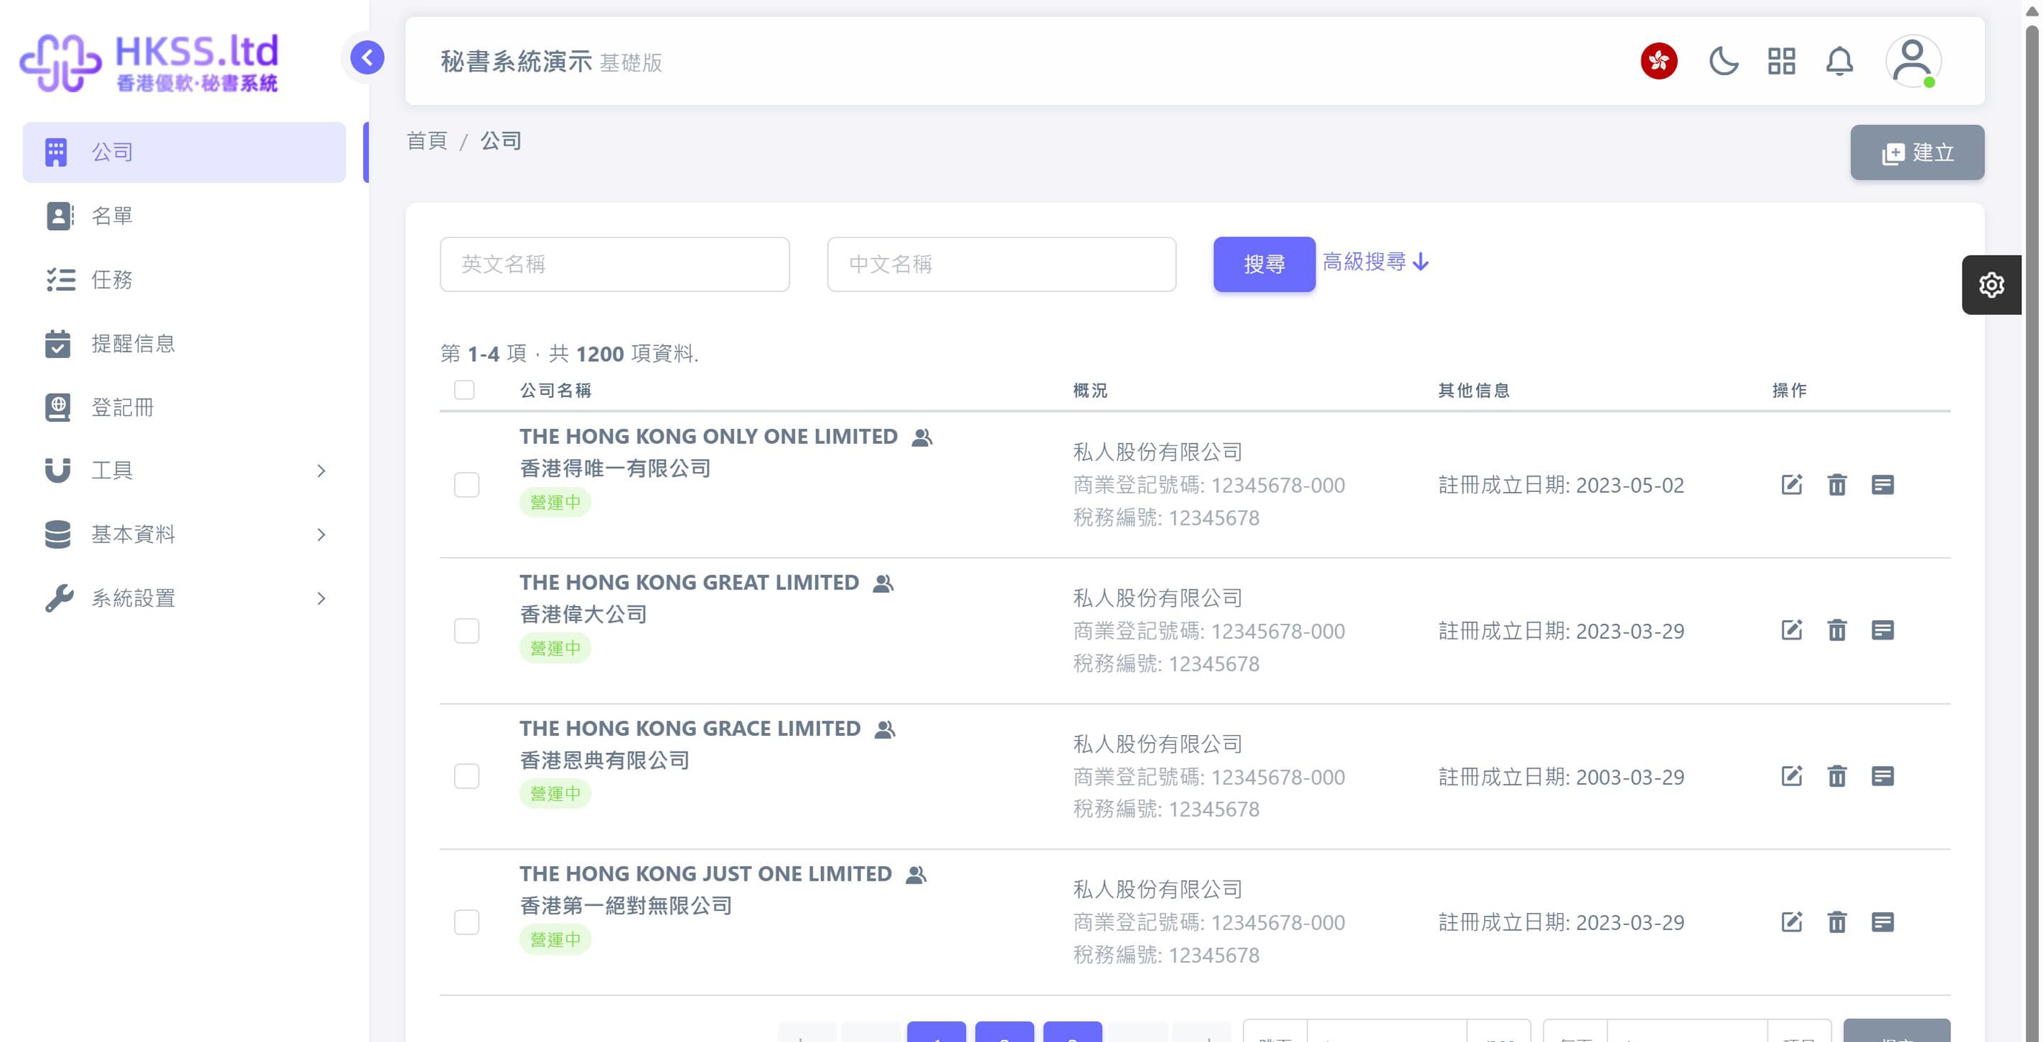Click the Hong Kong flag language icon
The width and height of the screenshot is (2043, 1042).
1659,61
